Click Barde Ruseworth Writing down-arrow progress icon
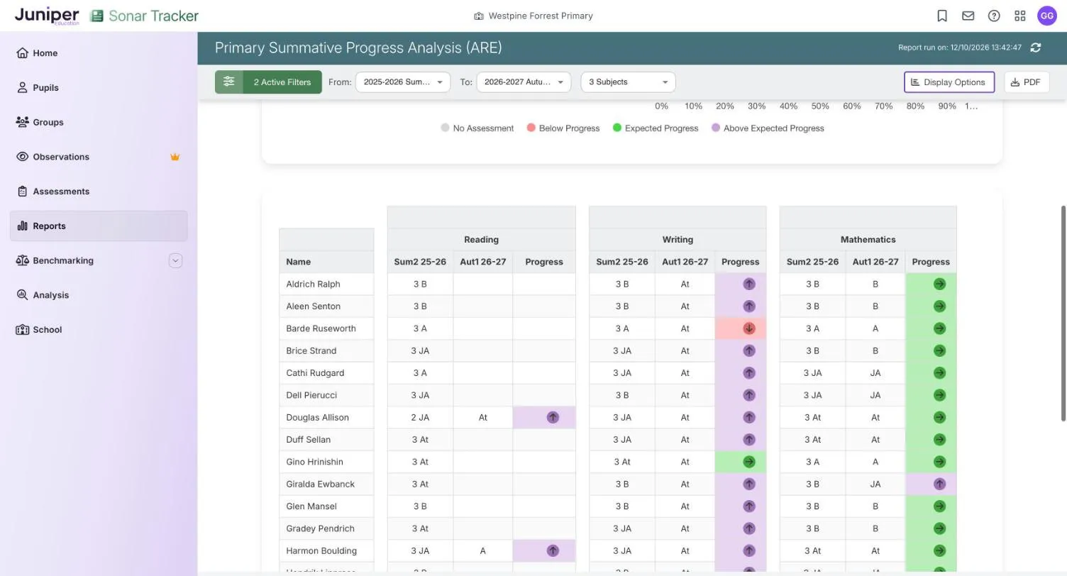The width and height of the screenshot is (1067, 576). coord(749,328)
